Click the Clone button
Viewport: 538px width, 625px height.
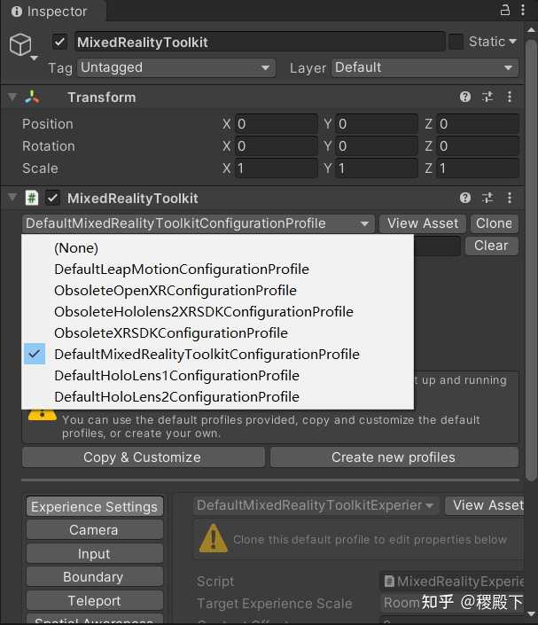495,223
